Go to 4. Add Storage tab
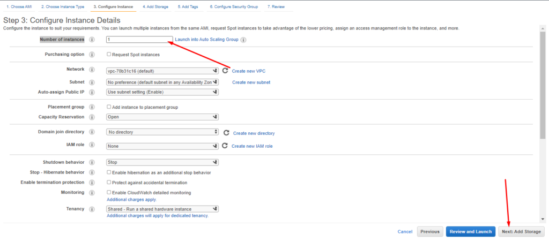This screenshot has width=549, height=242. pos(155,6)
